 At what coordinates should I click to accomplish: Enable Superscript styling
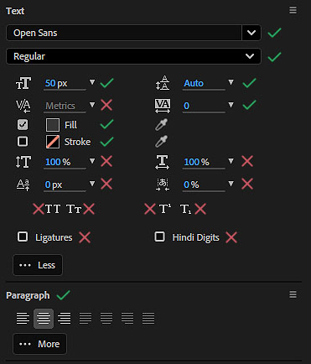tap(165, 209)
